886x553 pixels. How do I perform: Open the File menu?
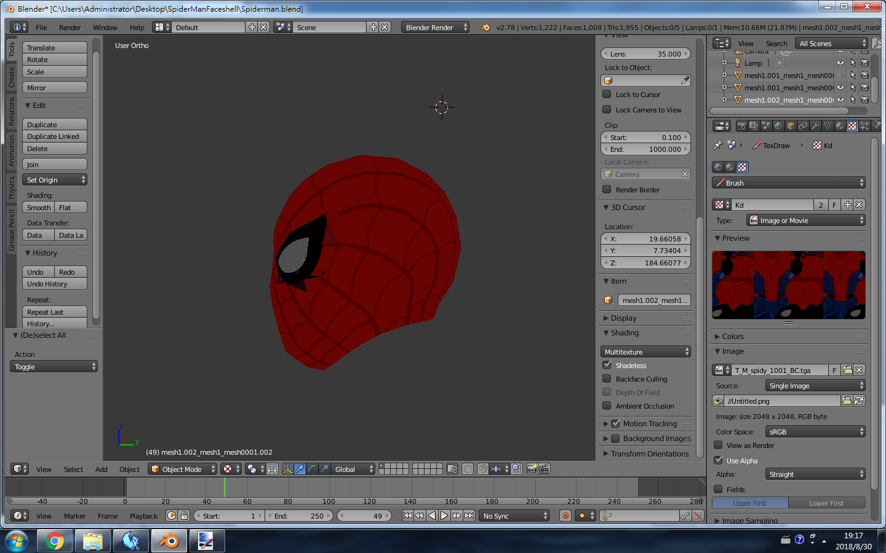(41, 28)
